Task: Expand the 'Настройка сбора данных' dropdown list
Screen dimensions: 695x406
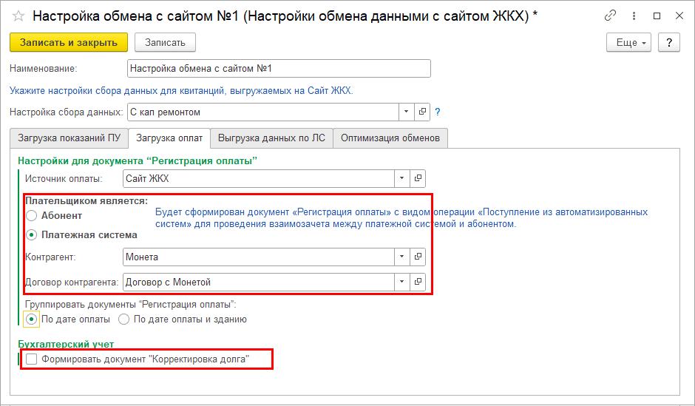Action: click(407, 112)
